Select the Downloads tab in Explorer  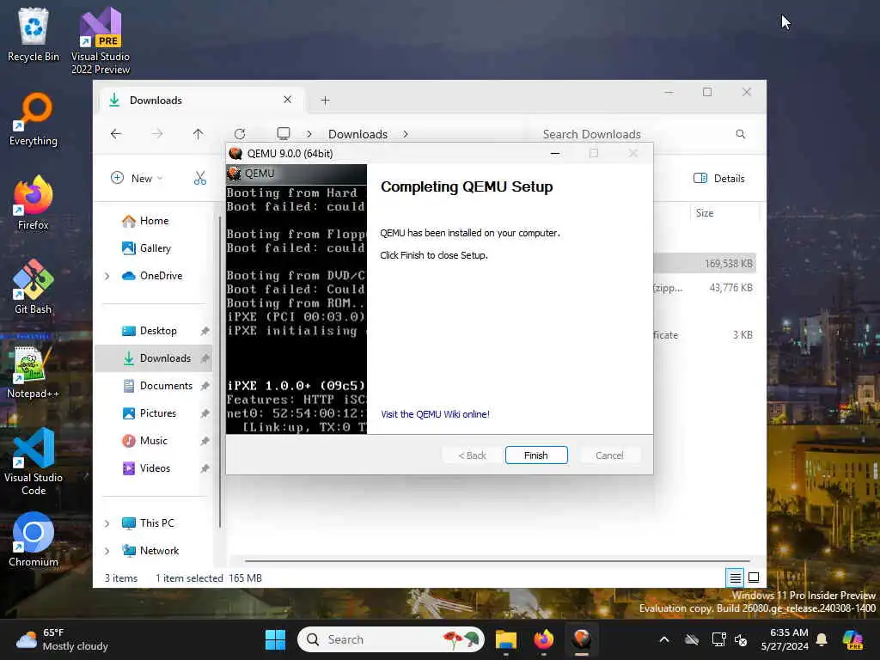[202, 100]
